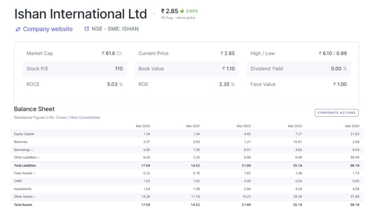
Task: Click the external link icon beside NSE - SME: ISHAN
Action: tap(86, 29)
